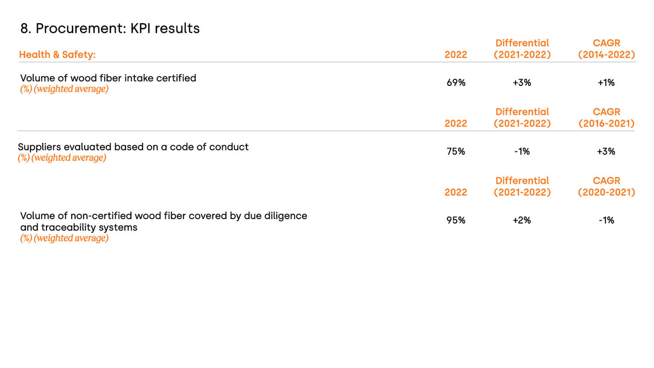This screenshot has width=654, height=368.
Task: Click the +2% differential for non-certified fiber
Action: (522, 220)
